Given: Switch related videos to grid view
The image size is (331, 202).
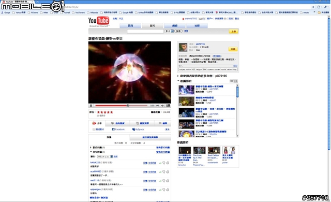Looking at the screenshot, I should 236,81.
